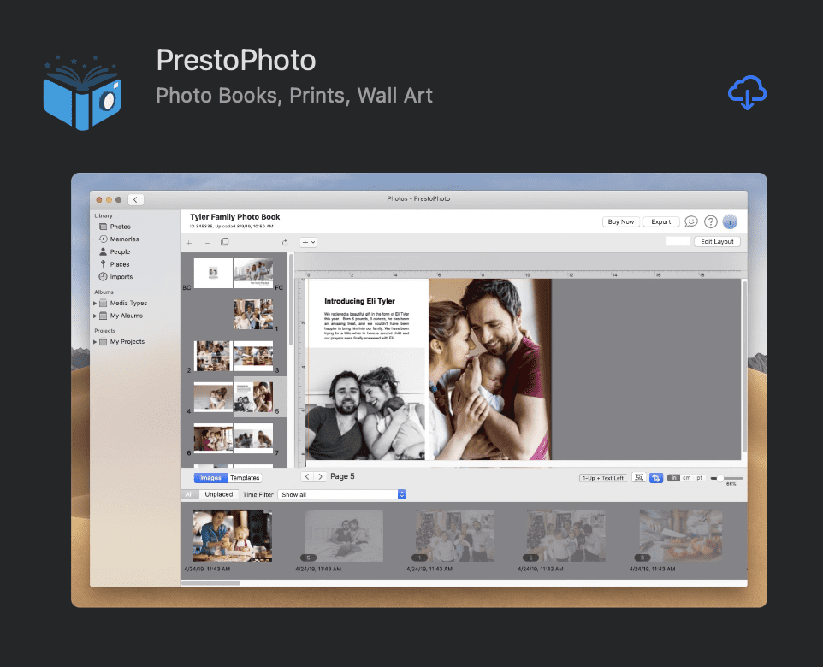Click the My Projects folder icon
The width and height of the screenshot is (823, 667).
103,342
